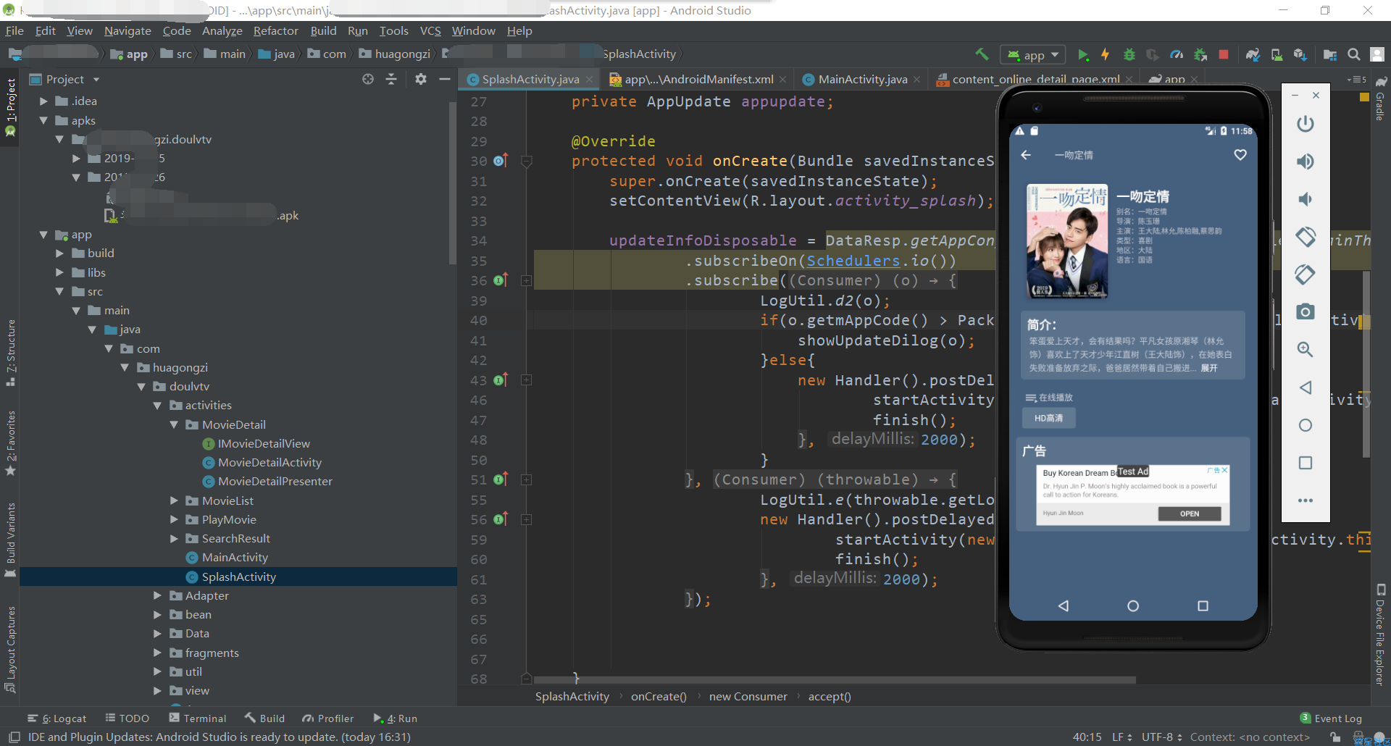The image size is (1391, 746).
Task: Toggle the Gradle side tool window
Action: [x=1381, y=98]
